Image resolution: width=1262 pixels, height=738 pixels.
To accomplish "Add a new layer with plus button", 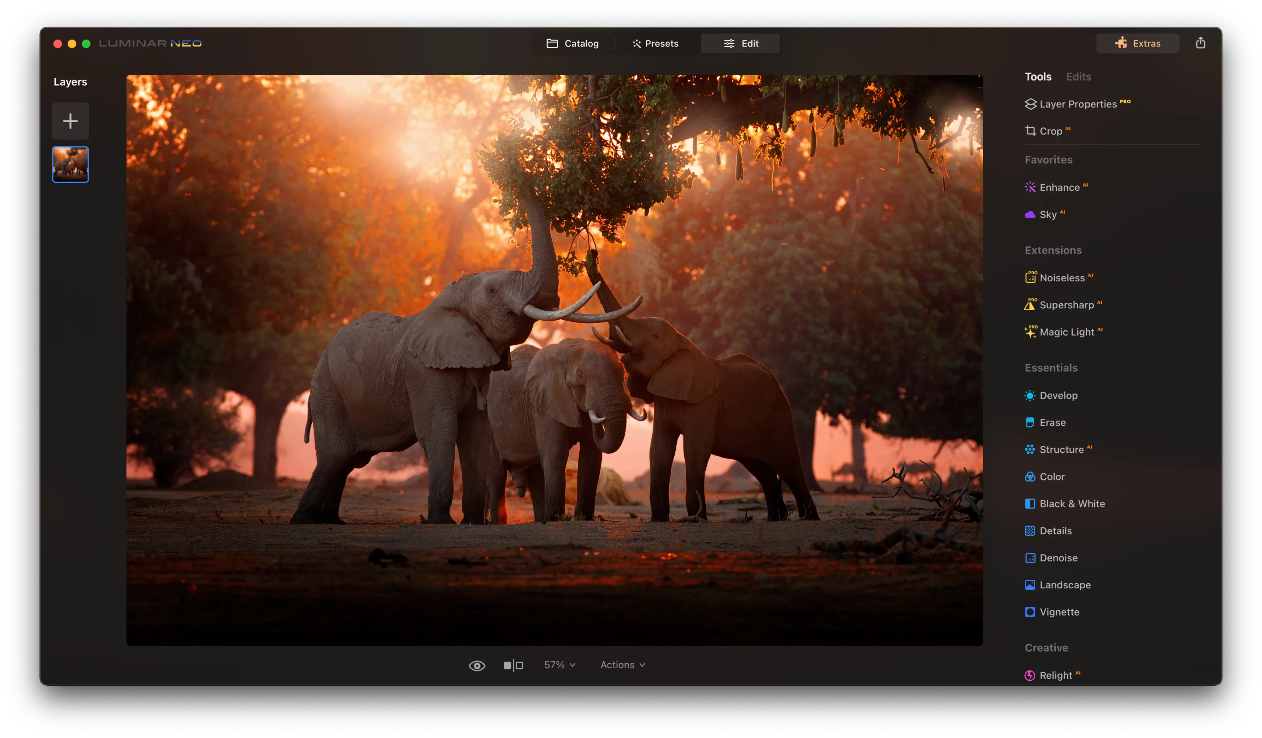I will (x=71, y=121).
